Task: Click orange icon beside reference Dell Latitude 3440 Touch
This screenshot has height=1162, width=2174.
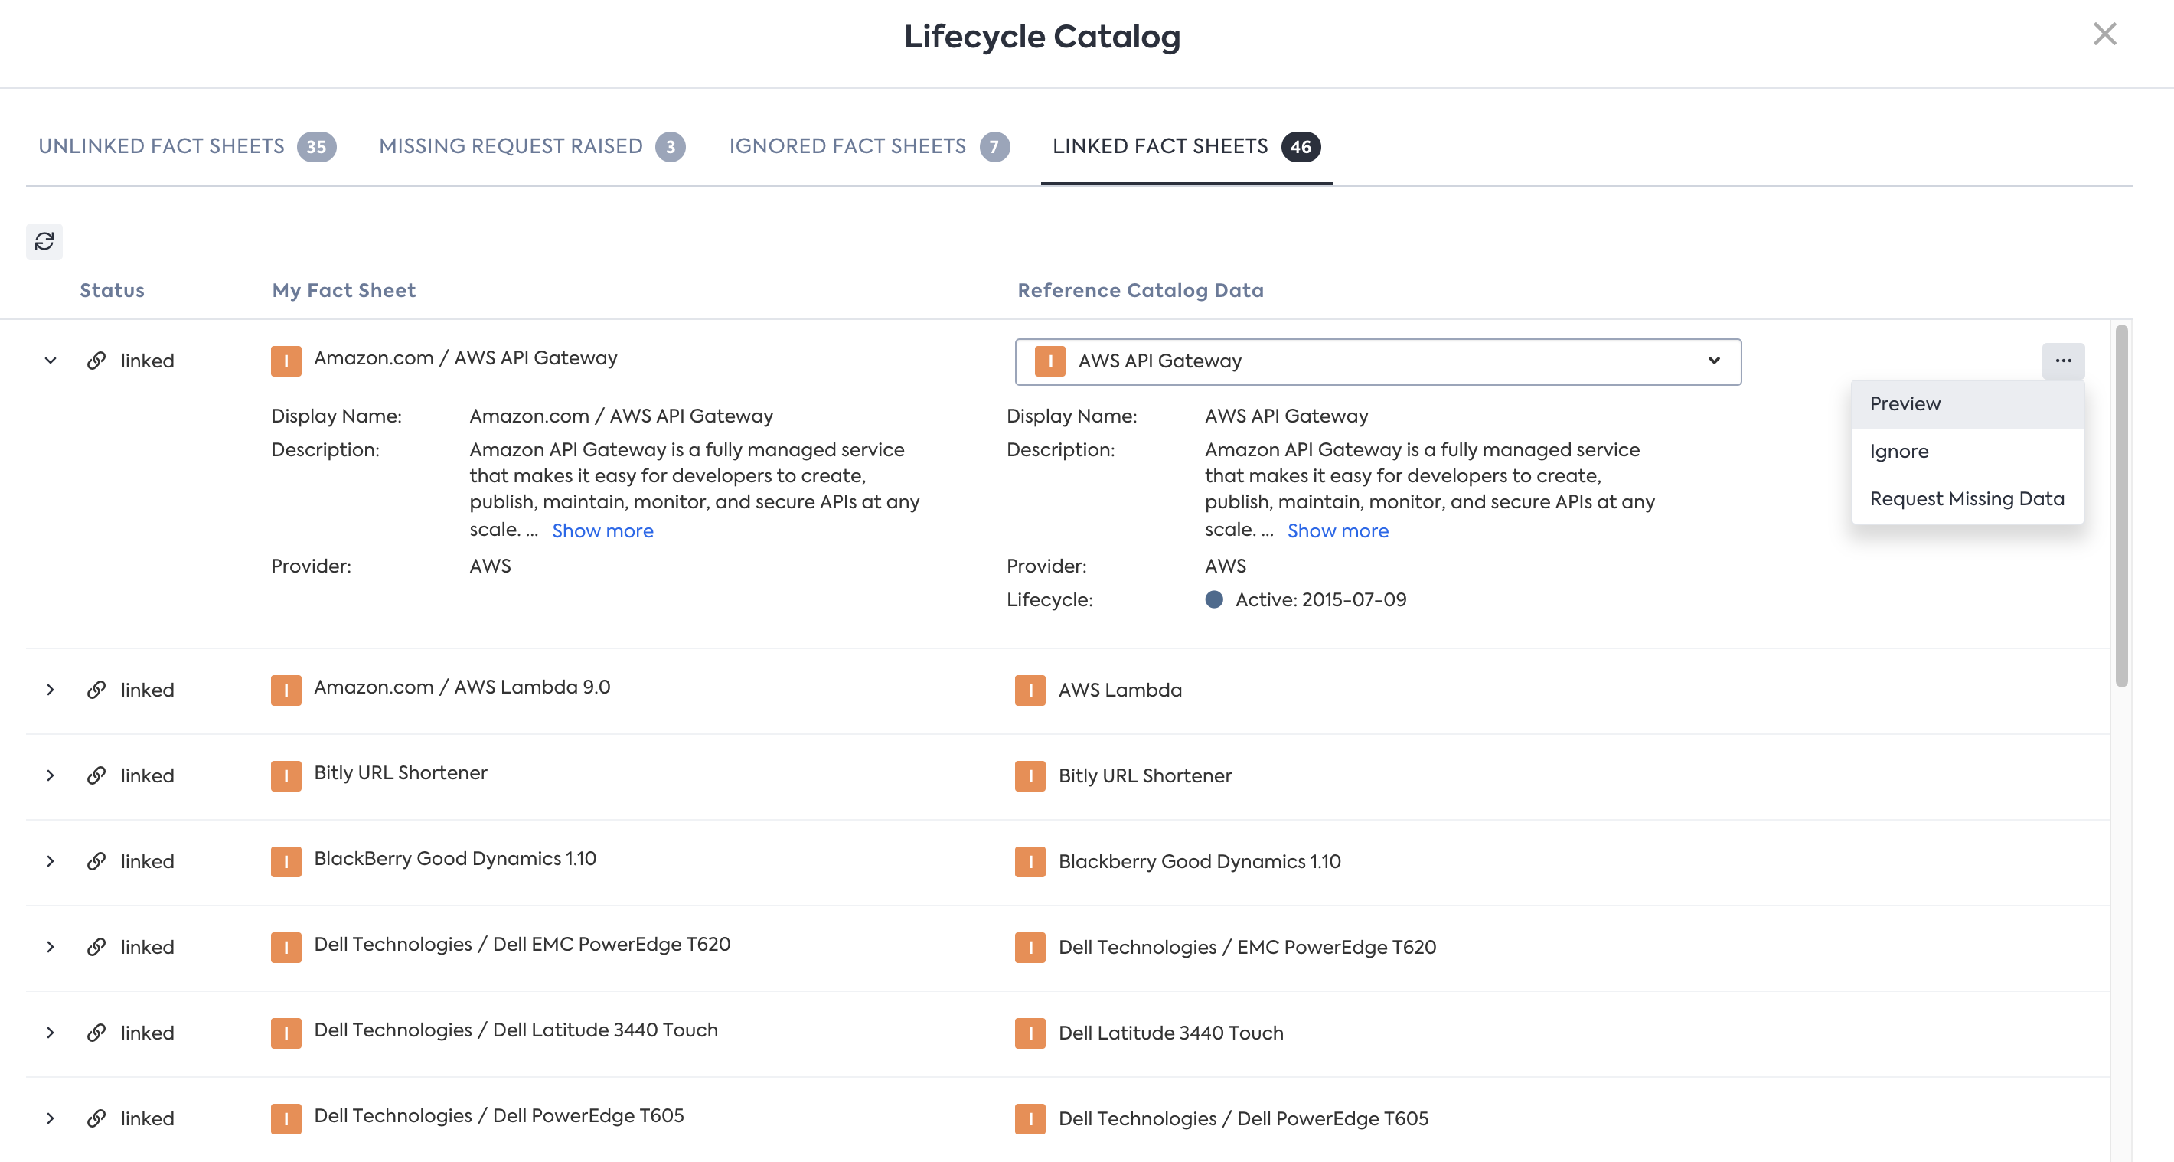Action: tap(1030, 1033)
